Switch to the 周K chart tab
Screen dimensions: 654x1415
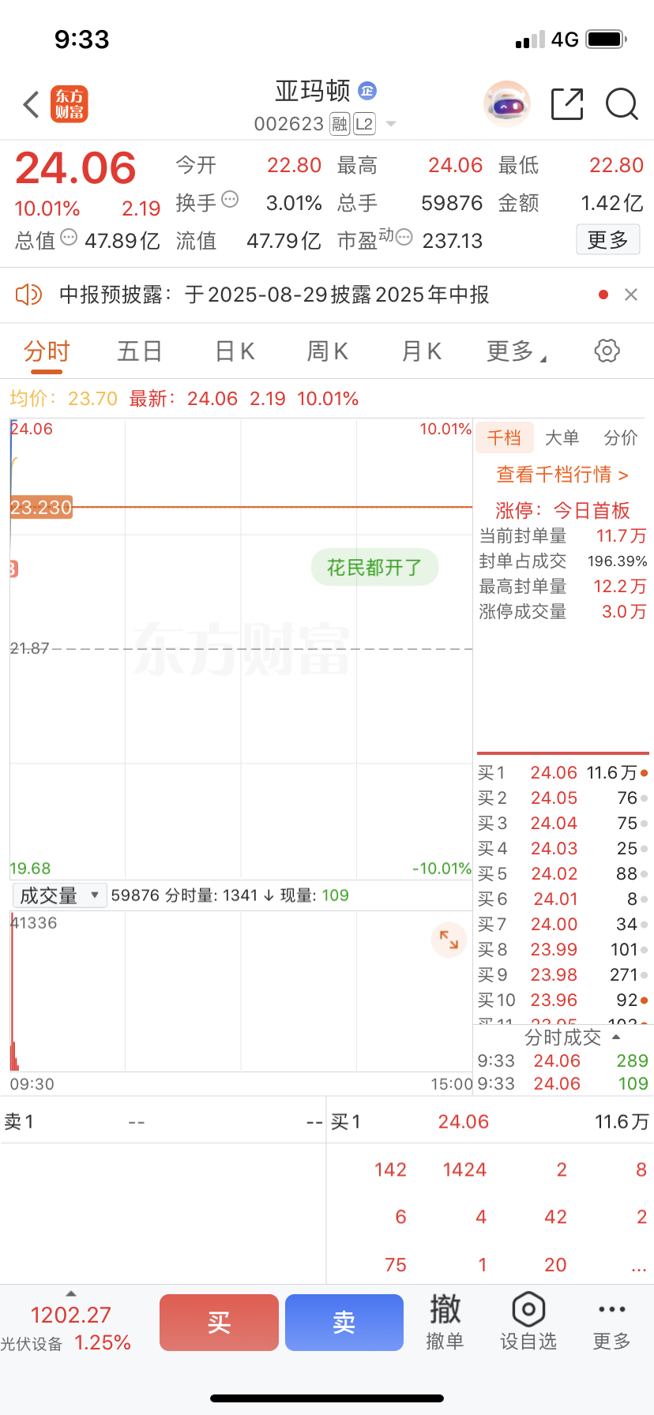328,351
